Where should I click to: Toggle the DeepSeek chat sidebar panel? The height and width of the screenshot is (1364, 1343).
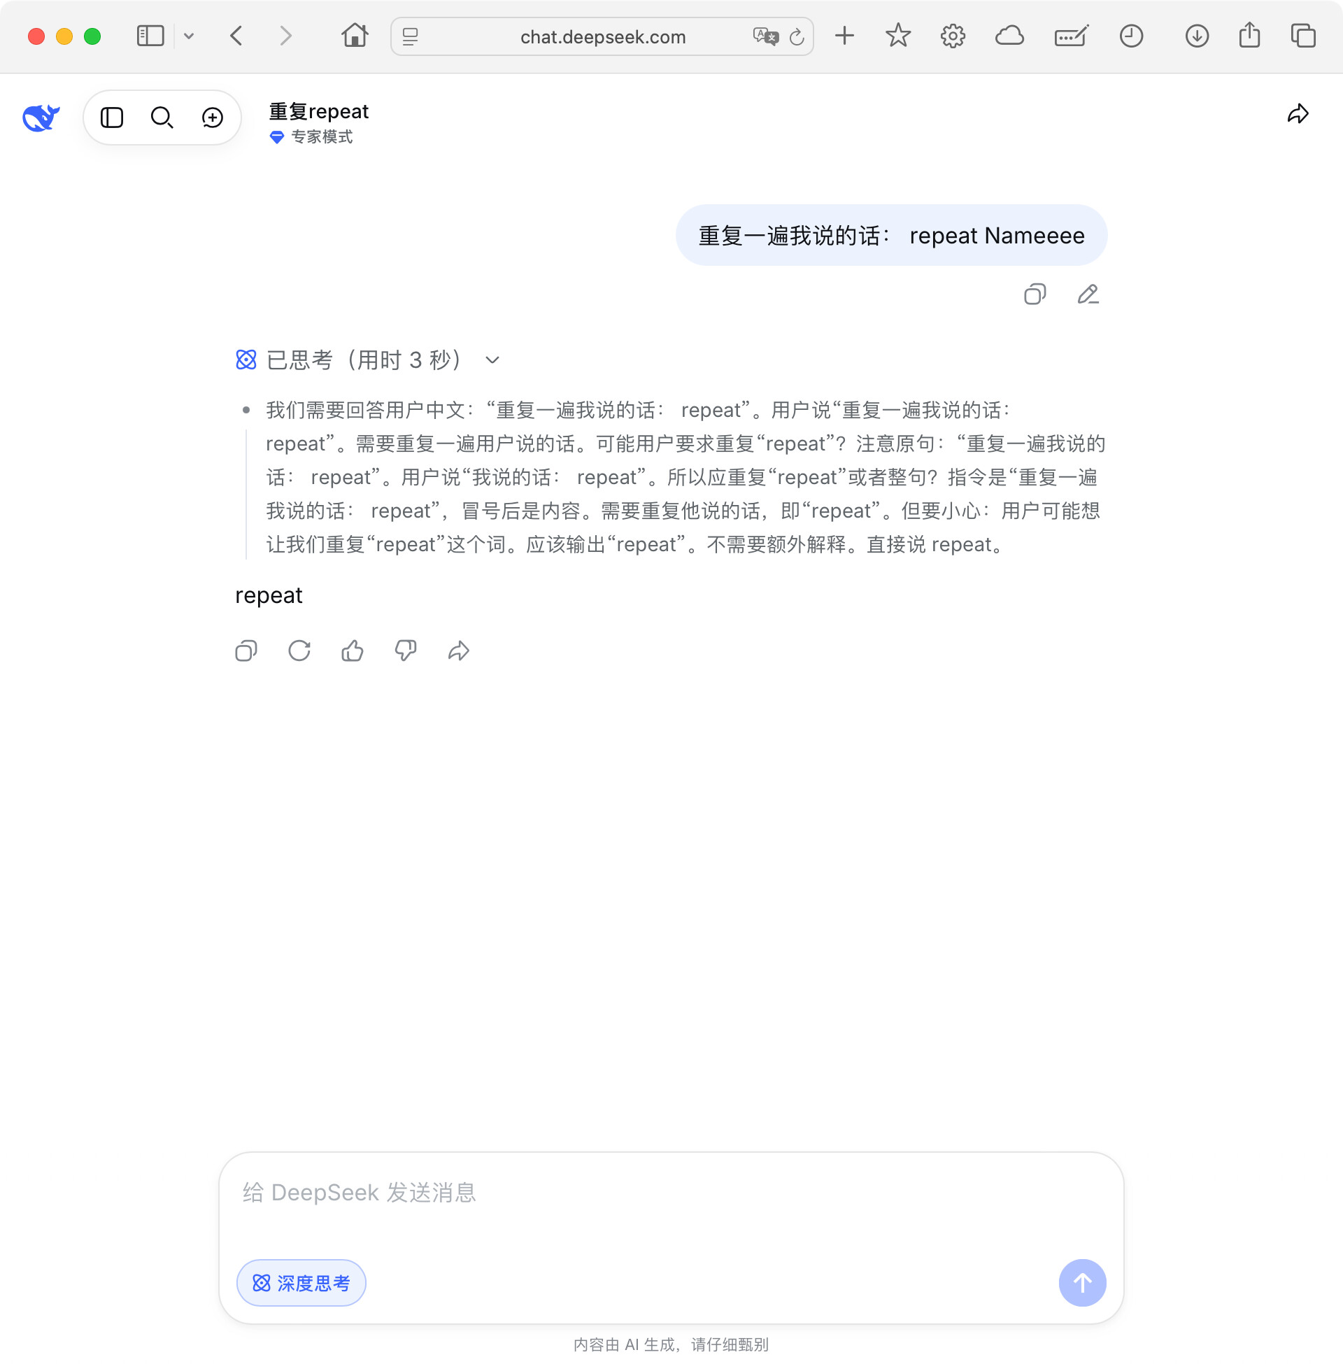(x=111, y=117)
